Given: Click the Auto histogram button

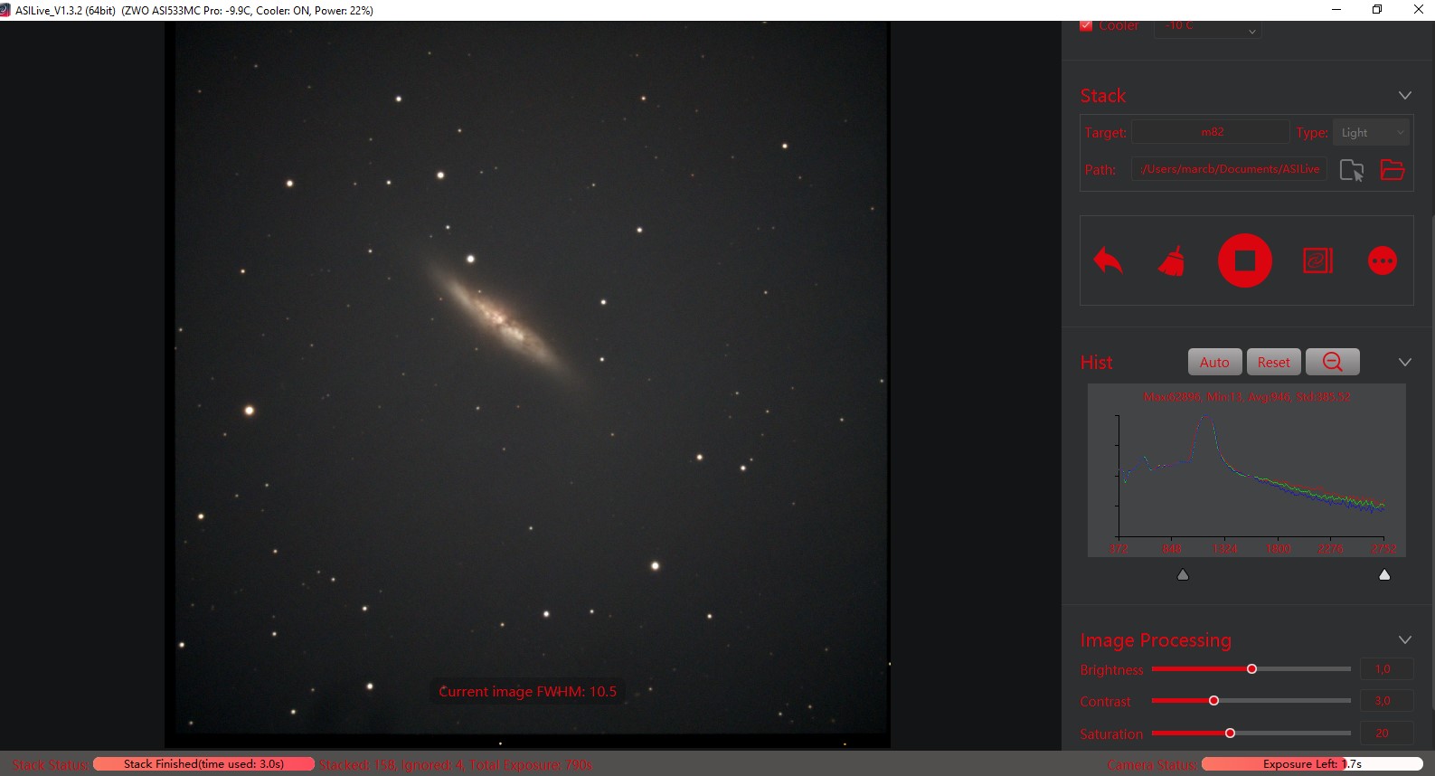Looking at the screenshot, I should tap(1214, 362).
